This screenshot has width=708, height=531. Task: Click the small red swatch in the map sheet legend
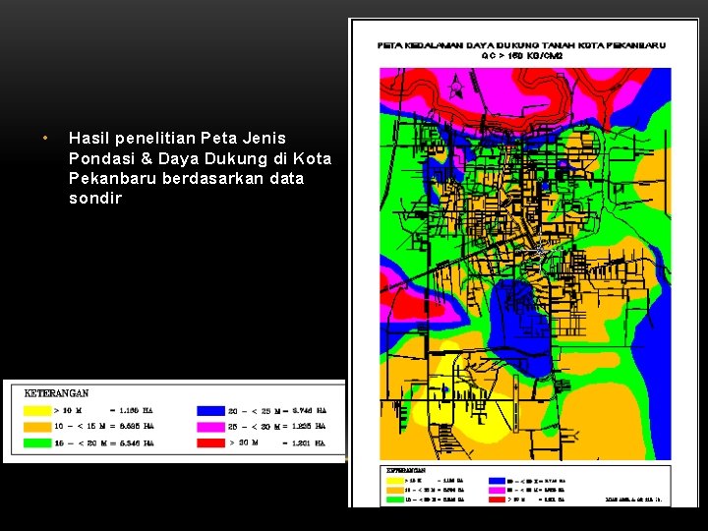[497, 500]
